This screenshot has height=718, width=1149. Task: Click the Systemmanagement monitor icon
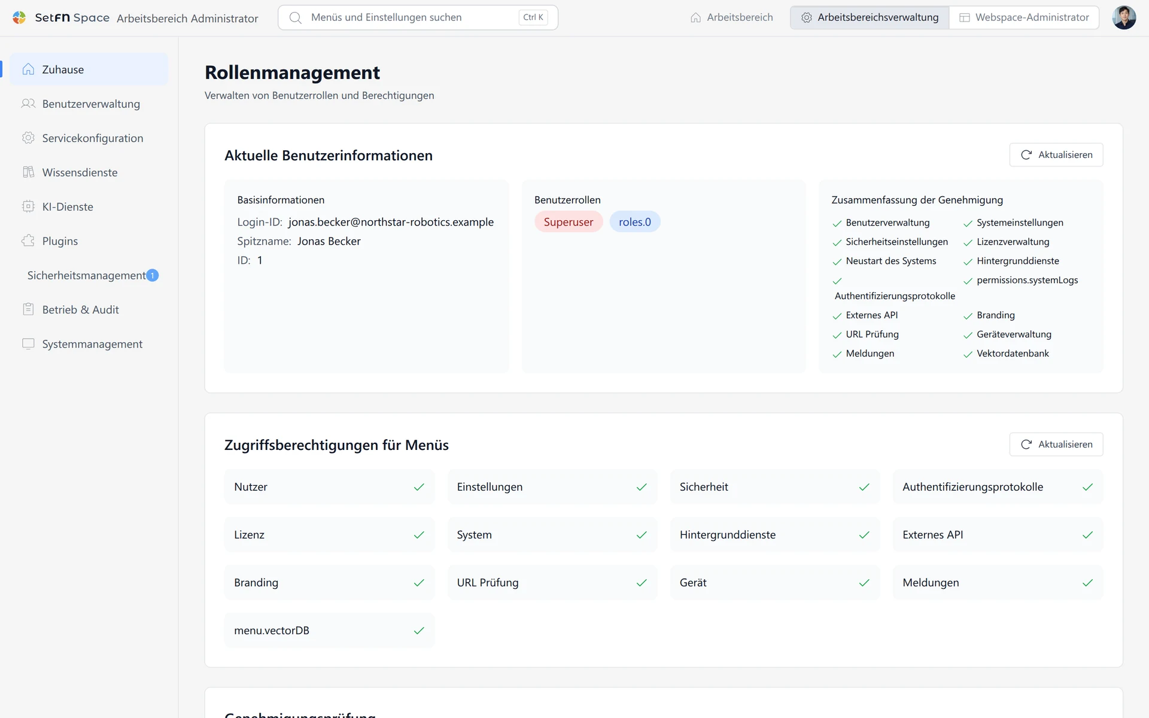tap(28, 343)
